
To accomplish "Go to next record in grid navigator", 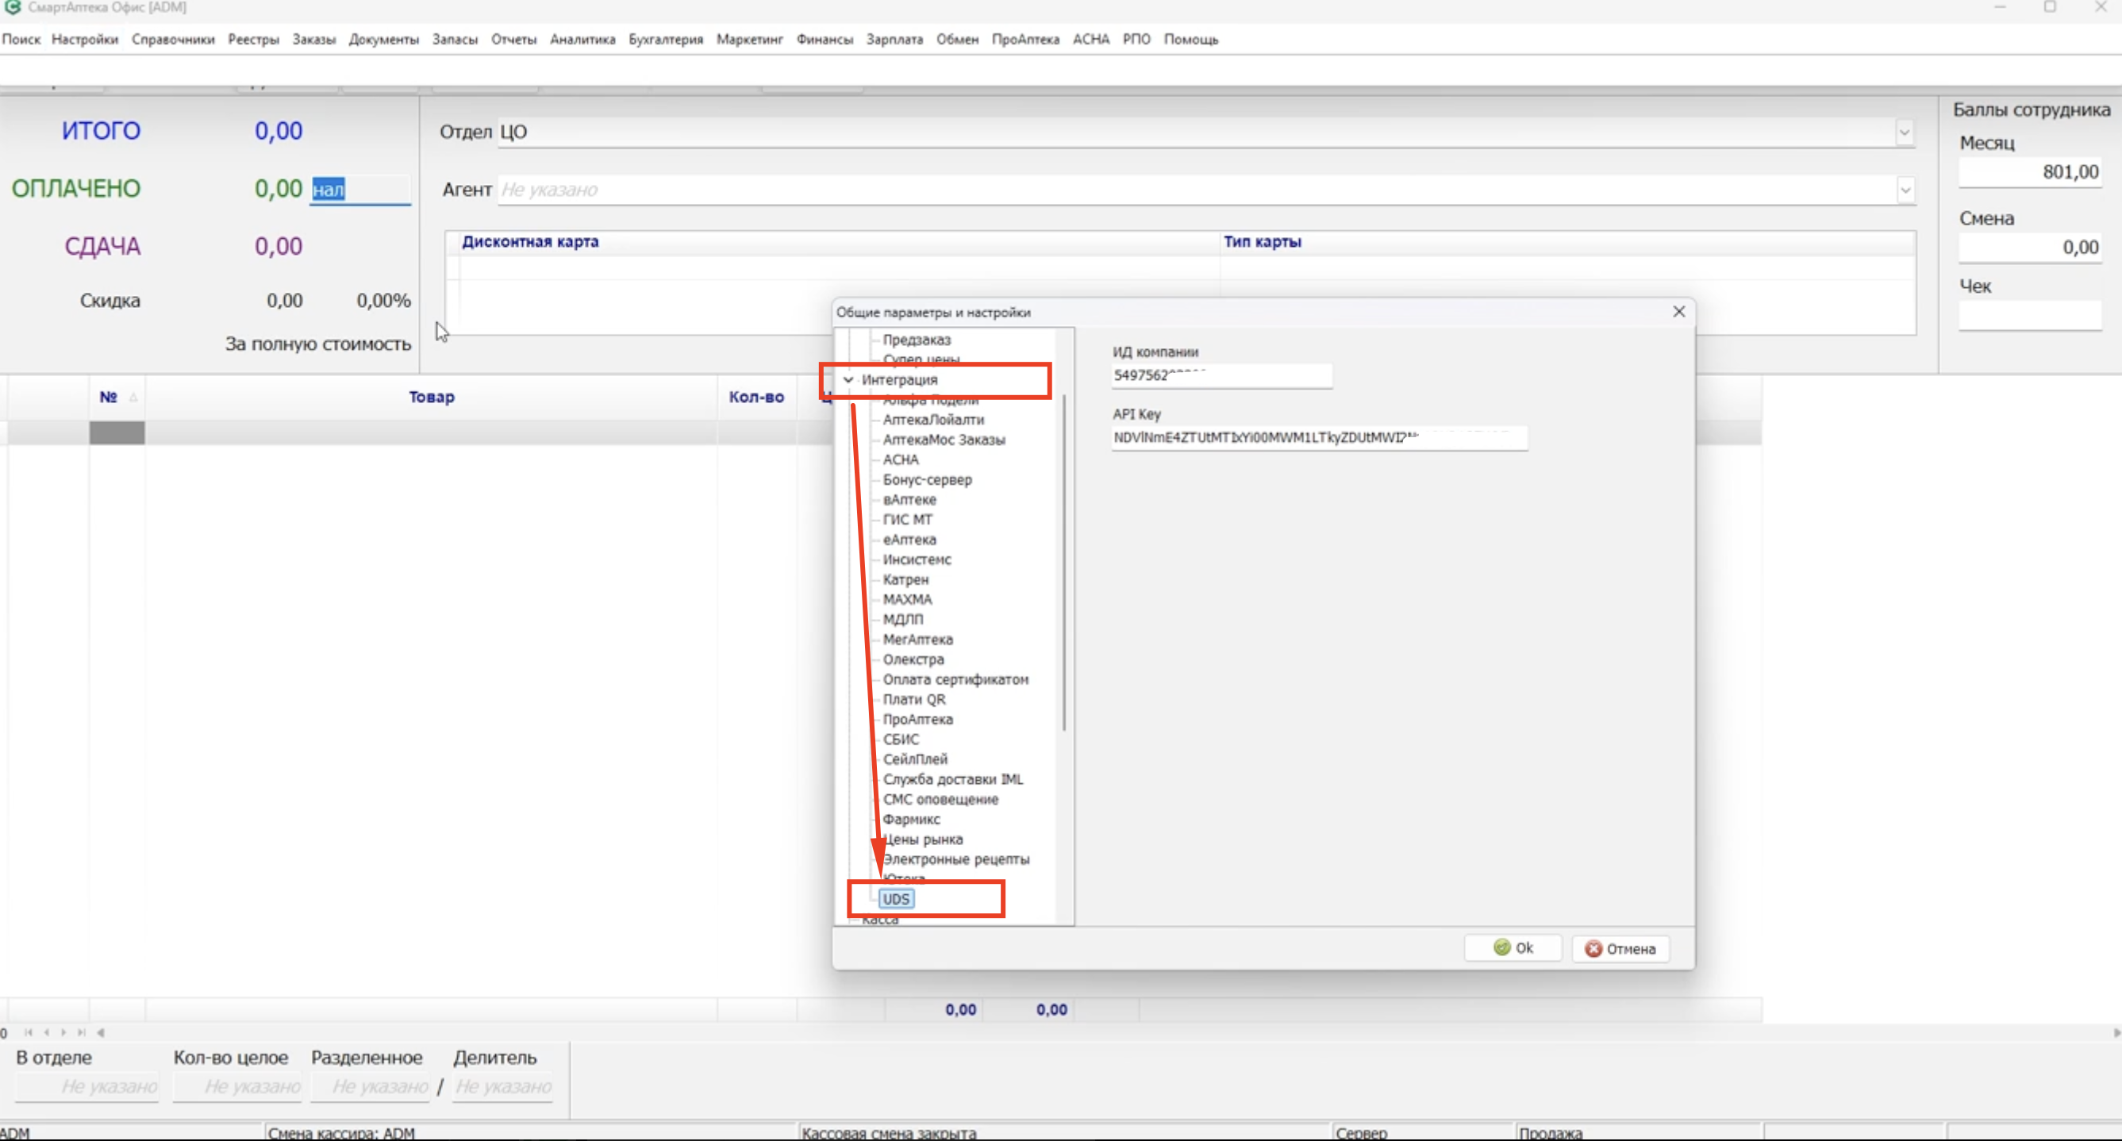I will tap(64, 1032).
